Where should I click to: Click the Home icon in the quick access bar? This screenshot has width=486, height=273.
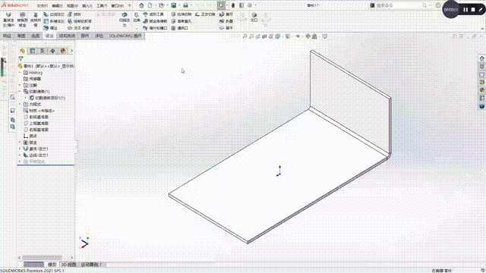[x=141, y=5]
